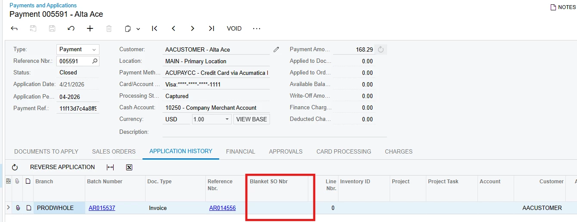Click the Reference Nbr. search magnifier
577x222 pixels.
click(95, 61)
